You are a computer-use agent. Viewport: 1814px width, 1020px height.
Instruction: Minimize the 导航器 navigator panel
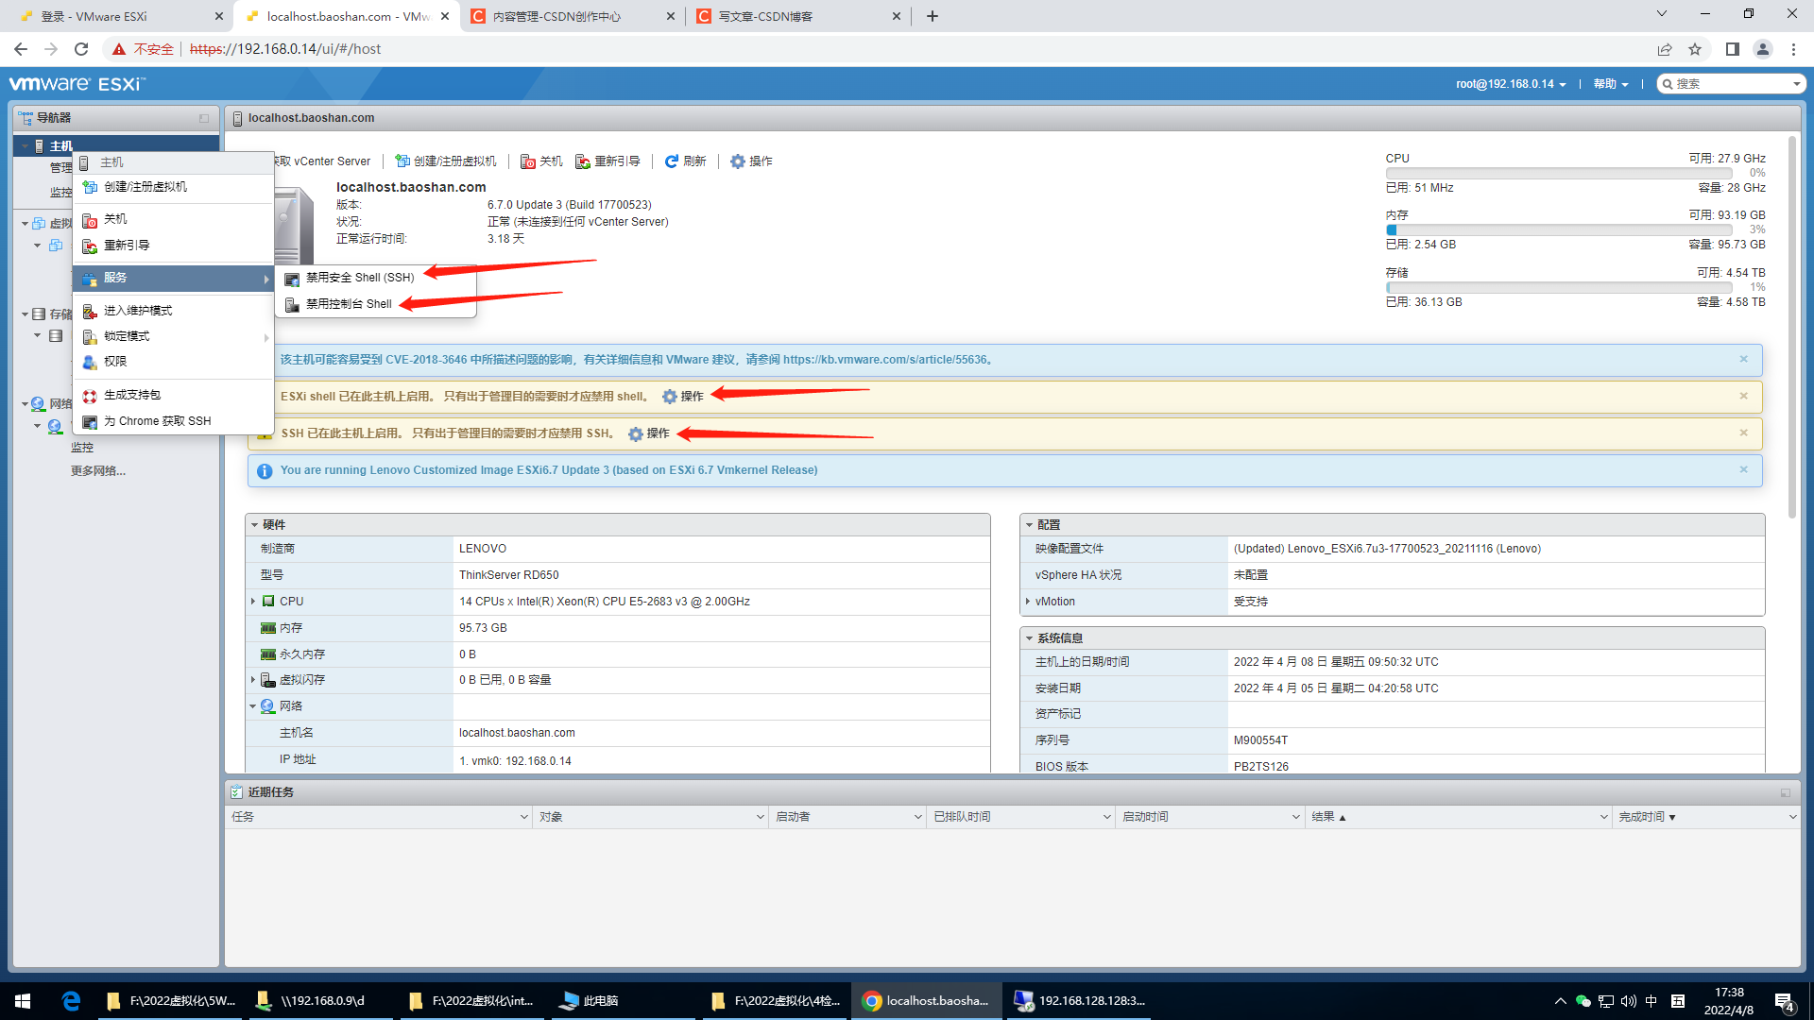pos(204,118)
